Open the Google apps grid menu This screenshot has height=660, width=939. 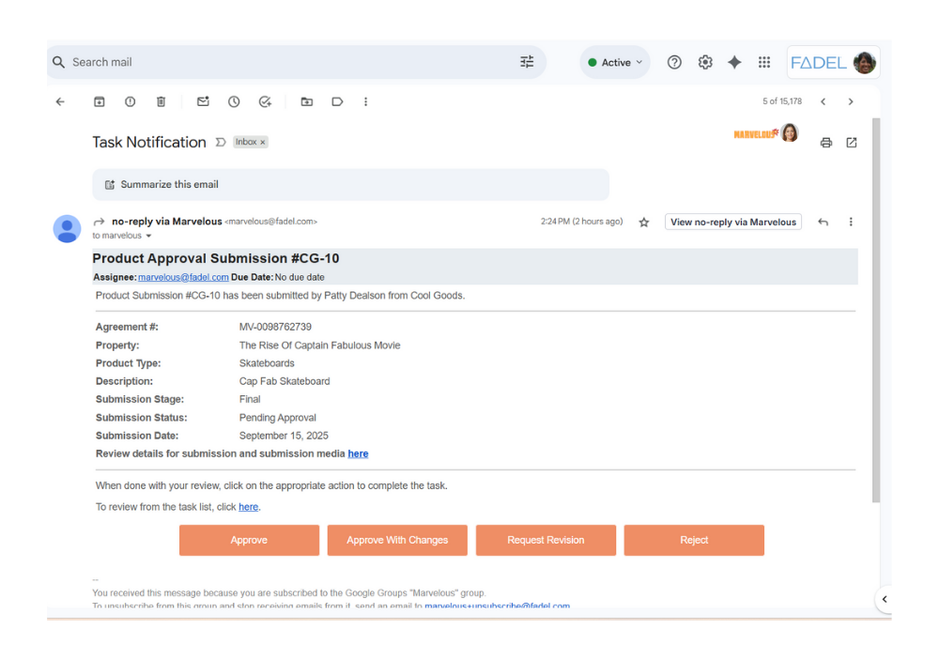click(x=764, y=63)
